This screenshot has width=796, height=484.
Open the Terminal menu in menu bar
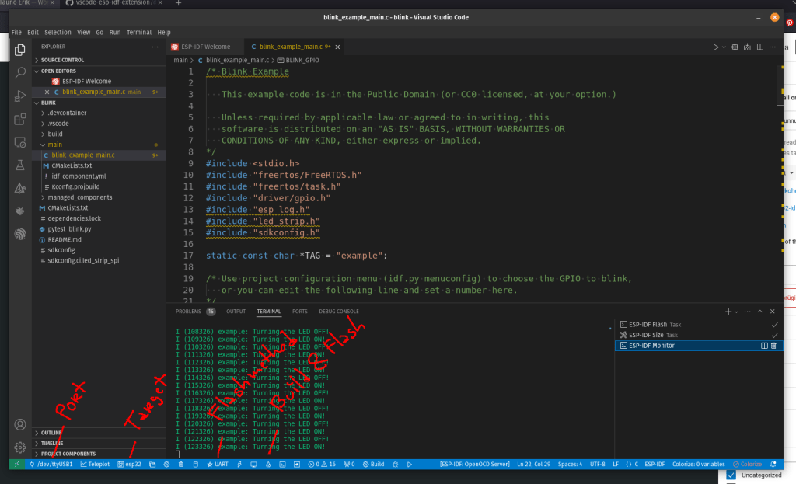point(139,33)
